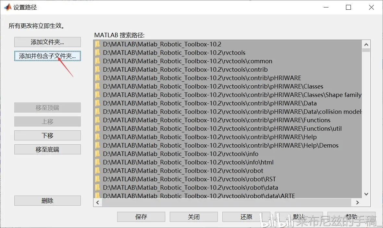Select path text ending in robot\RST
This screenshot has width=383, height=228.
coord(190,179)
